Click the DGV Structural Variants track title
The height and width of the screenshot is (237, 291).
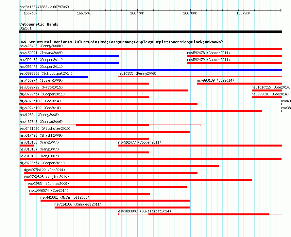click(121, 42)
